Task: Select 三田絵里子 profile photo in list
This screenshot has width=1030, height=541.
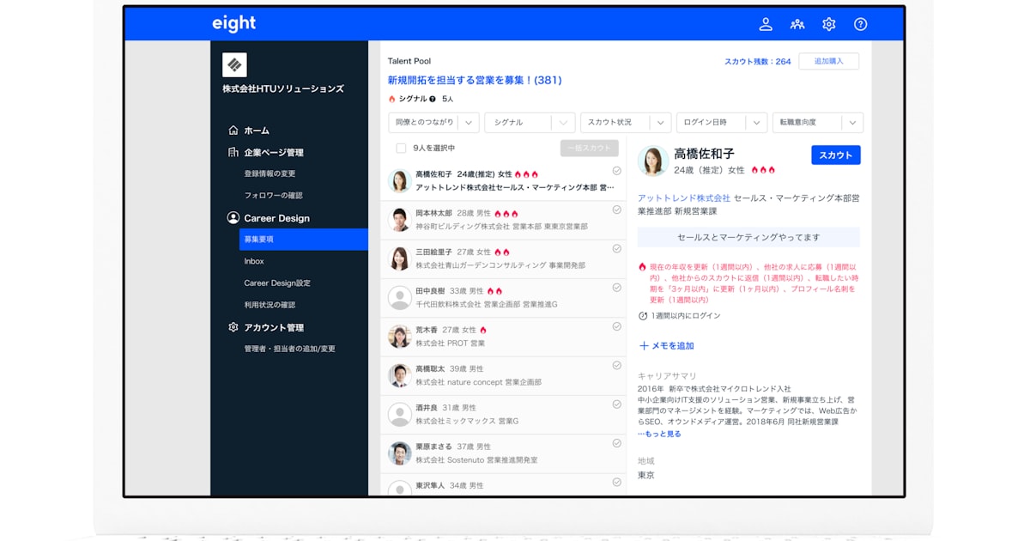Action: [399, 258]
